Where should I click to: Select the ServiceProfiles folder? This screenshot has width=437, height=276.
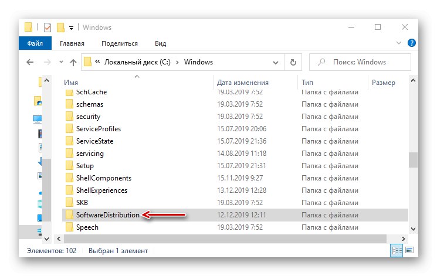coord(235,129)
